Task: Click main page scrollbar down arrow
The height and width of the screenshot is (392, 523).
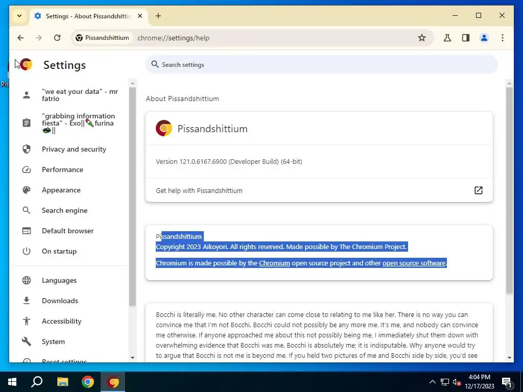Action: click(509, 358)
